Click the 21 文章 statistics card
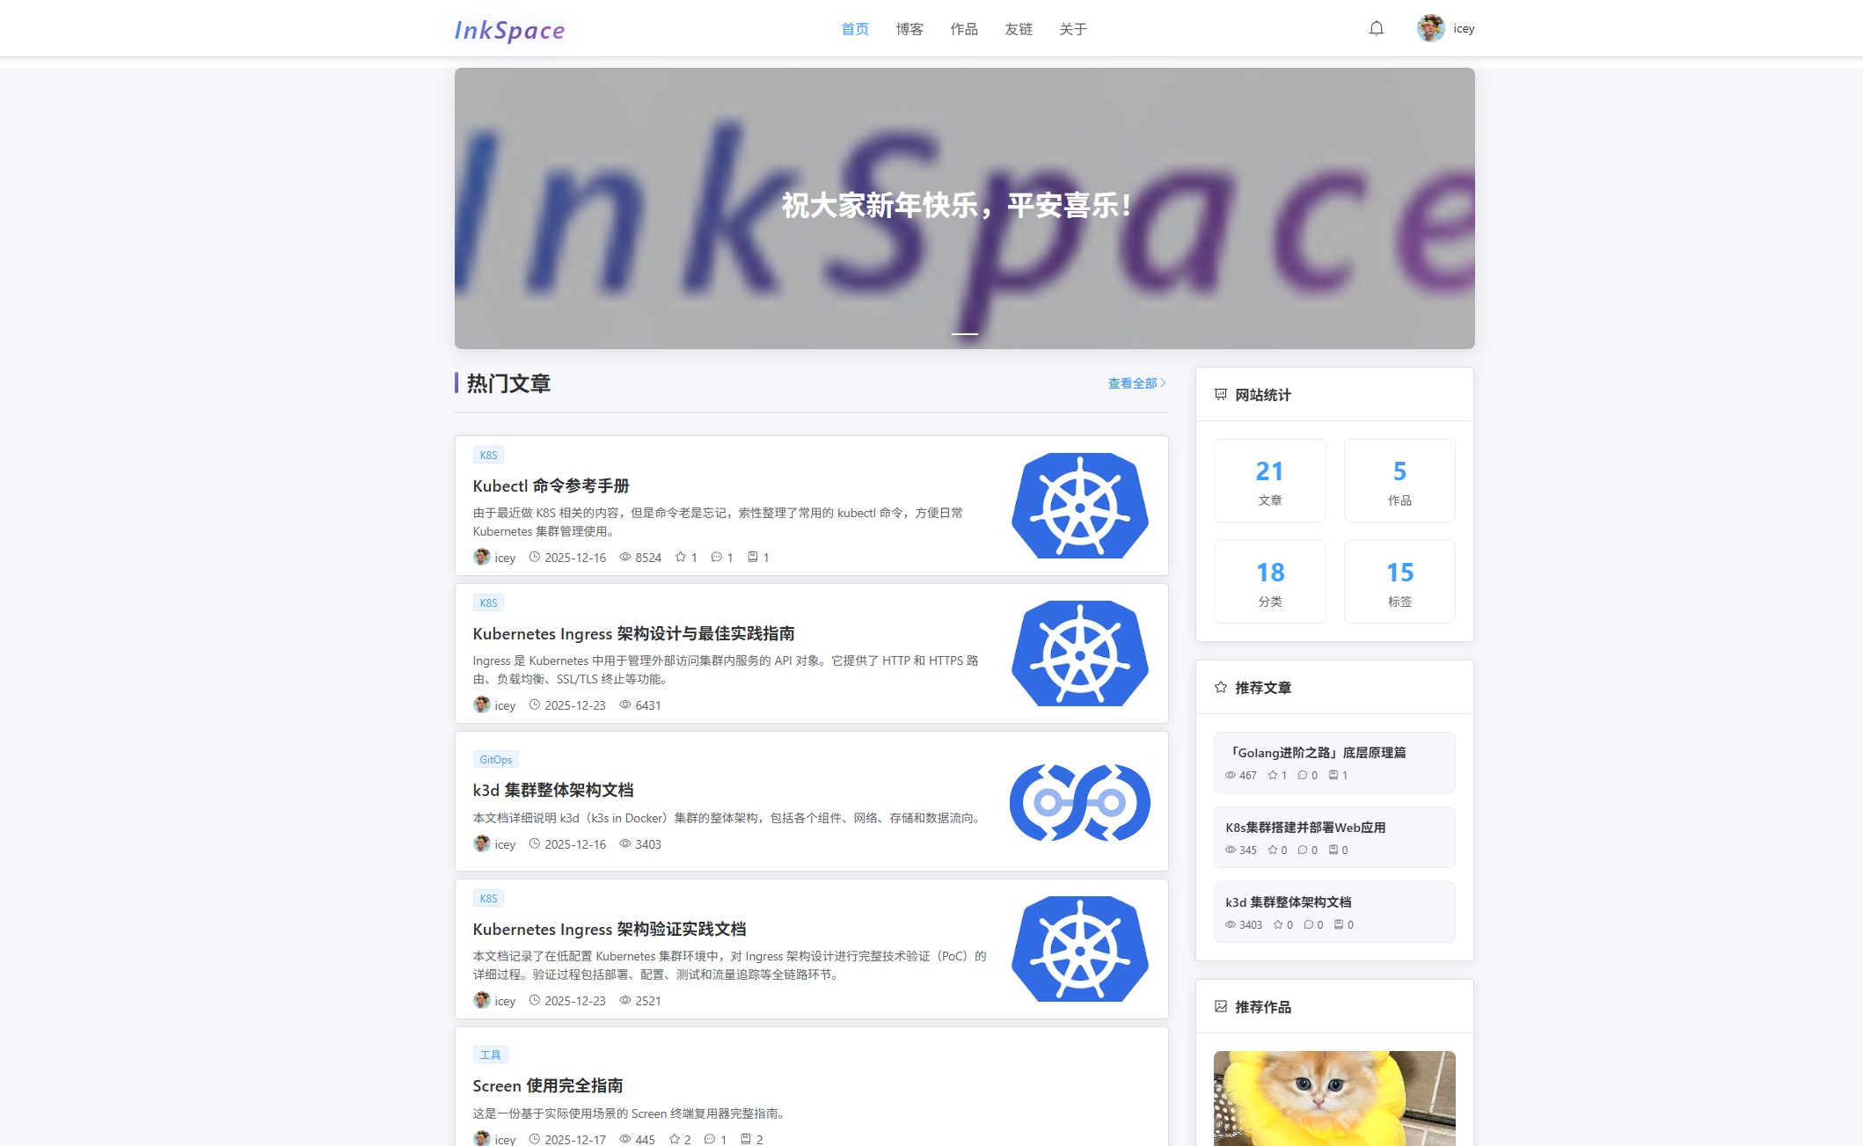The height and width of the screenshot is (1146, 1863). (x=1269, y=480)
